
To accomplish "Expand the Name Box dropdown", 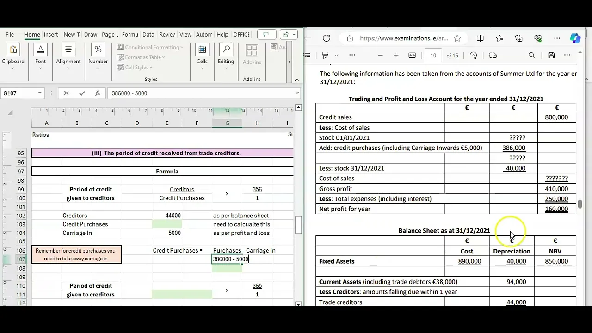I will coord(40,93).
